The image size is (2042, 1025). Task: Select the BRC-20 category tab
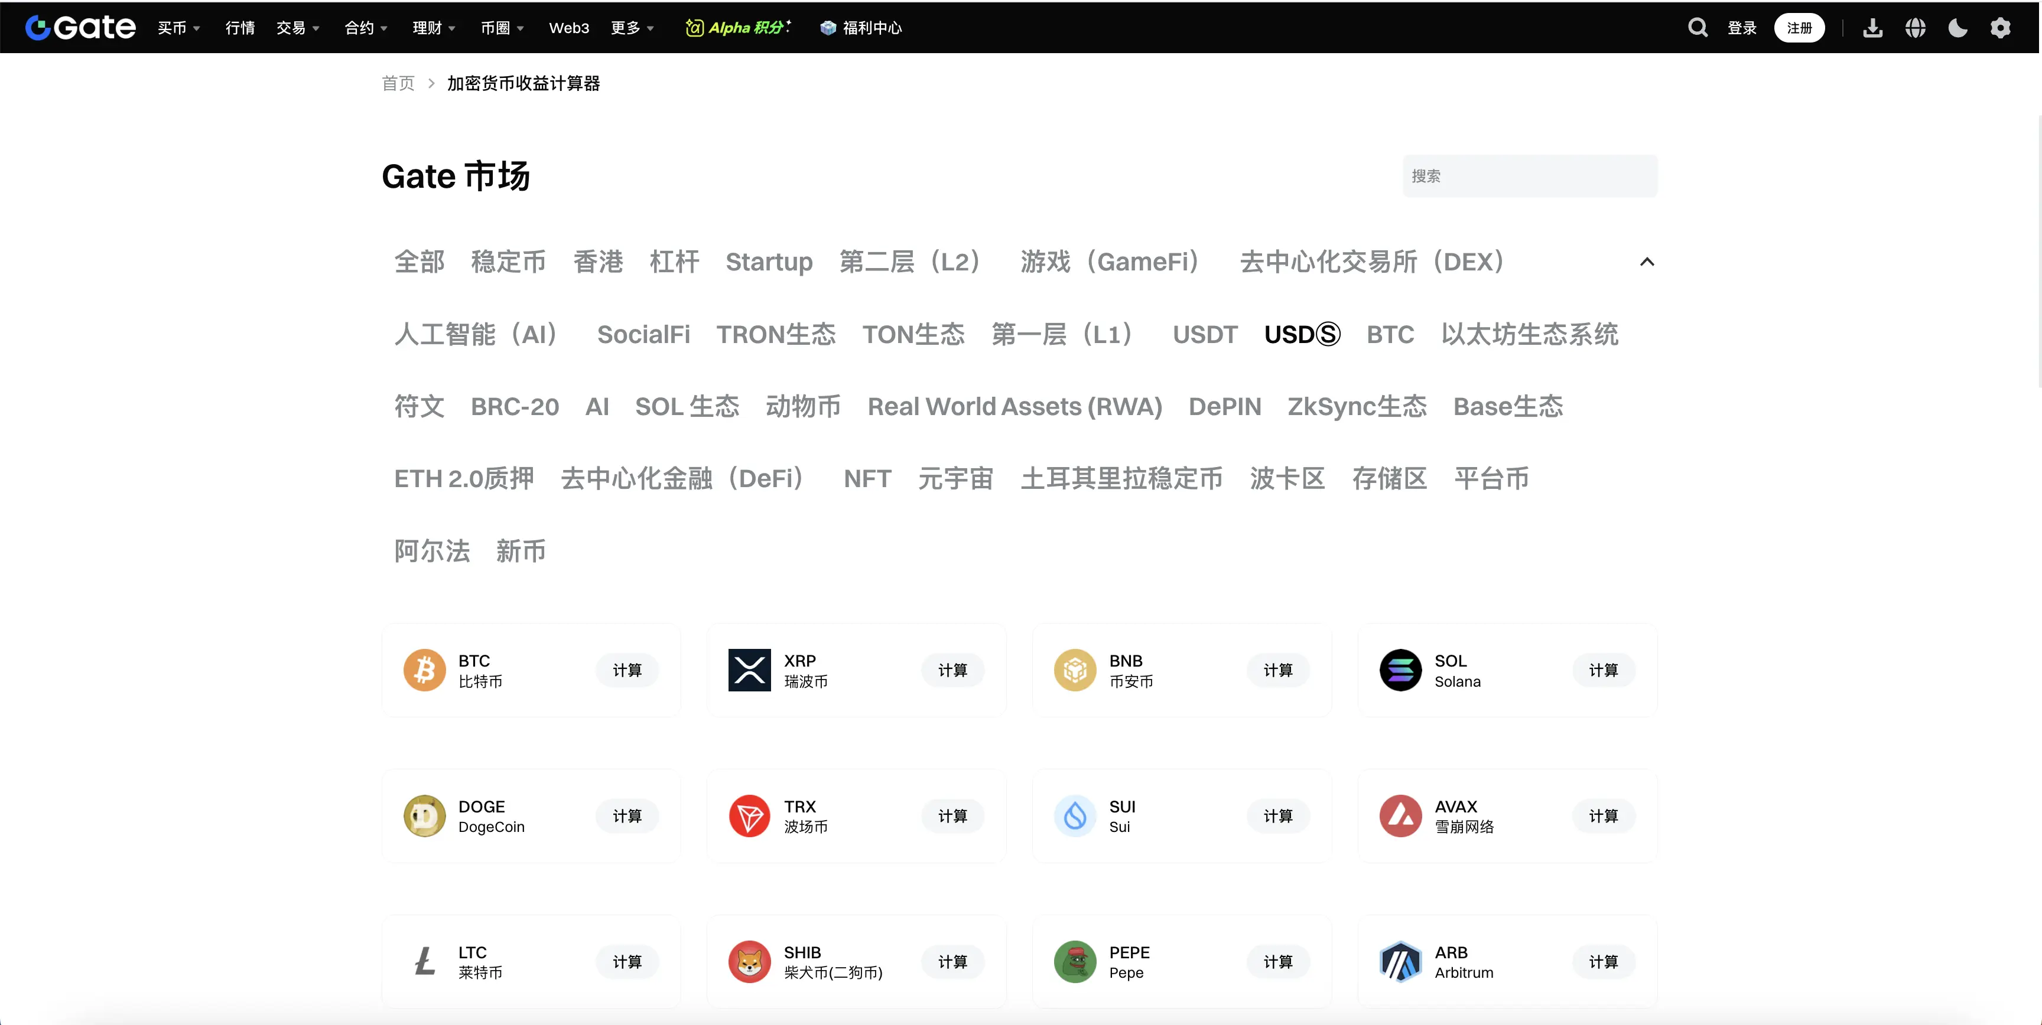click(515, 406)
